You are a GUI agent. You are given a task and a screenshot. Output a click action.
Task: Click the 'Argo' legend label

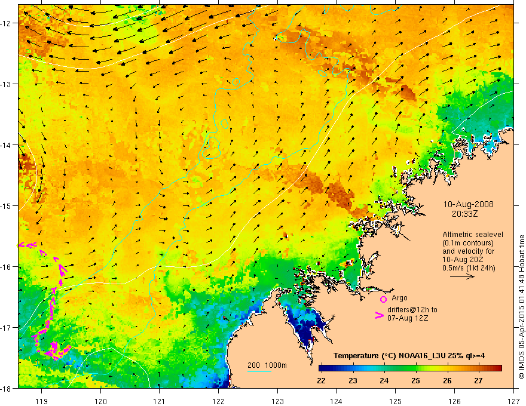tap(399, 298)
